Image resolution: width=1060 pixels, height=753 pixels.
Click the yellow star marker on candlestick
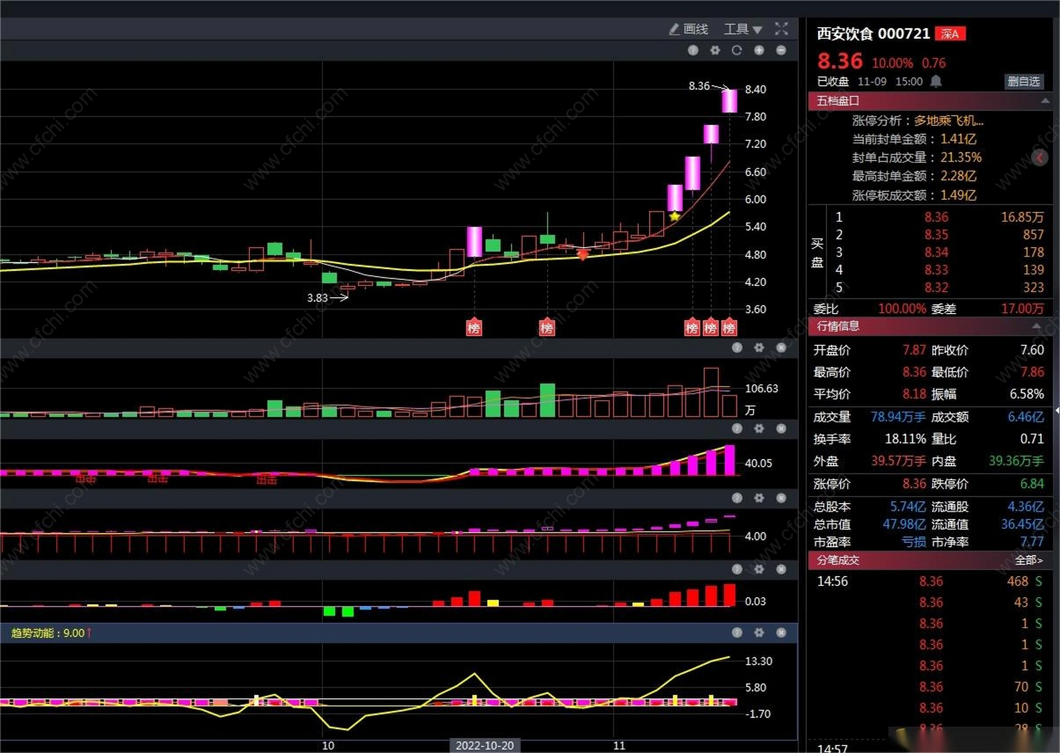click(675, 216)
